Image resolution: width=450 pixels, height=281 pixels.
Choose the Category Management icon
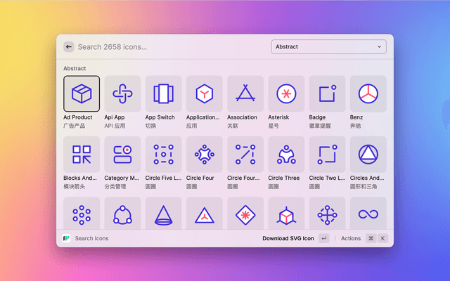coord(122,154)
